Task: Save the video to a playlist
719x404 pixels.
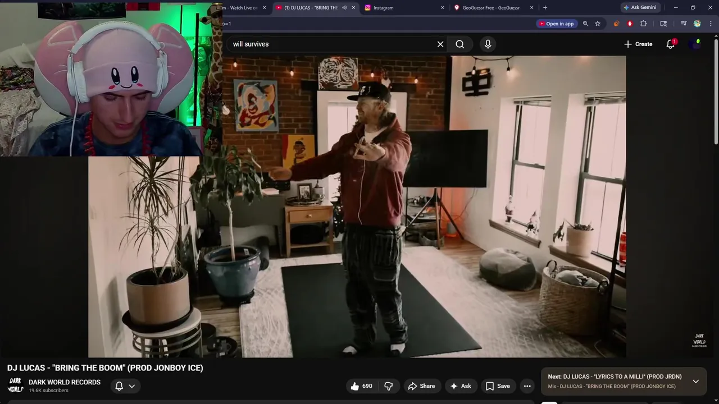Action: 498,386
